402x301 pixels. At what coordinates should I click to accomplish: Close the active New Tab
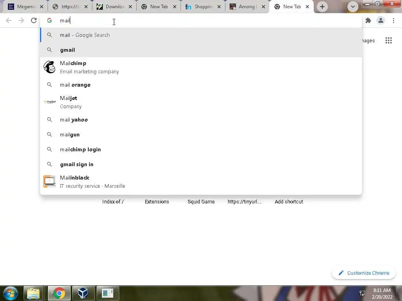click(x=307, y=7)
